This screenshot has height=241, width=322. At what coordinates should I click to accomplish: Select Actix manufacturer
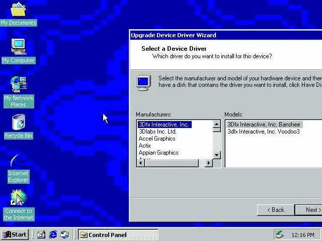click(145, 146)
